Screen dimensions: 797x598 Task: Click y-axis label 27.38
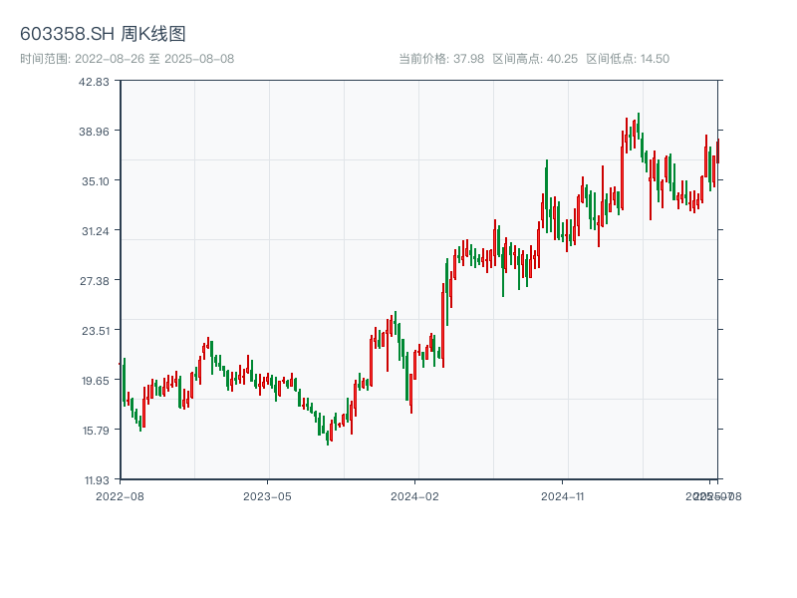click(95, 281)
